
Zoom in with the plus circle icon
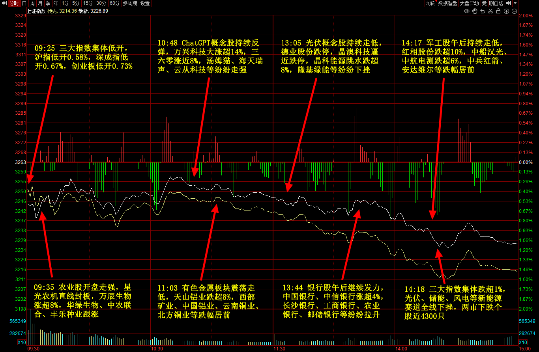[x=507, y=11]
